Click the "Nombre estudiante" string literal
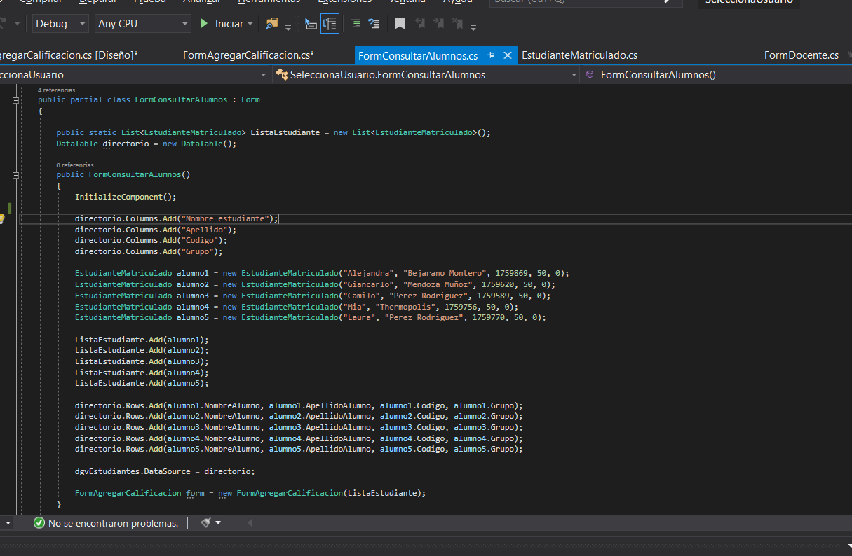This screenshot has height=556, width=852. coord(224,218)
